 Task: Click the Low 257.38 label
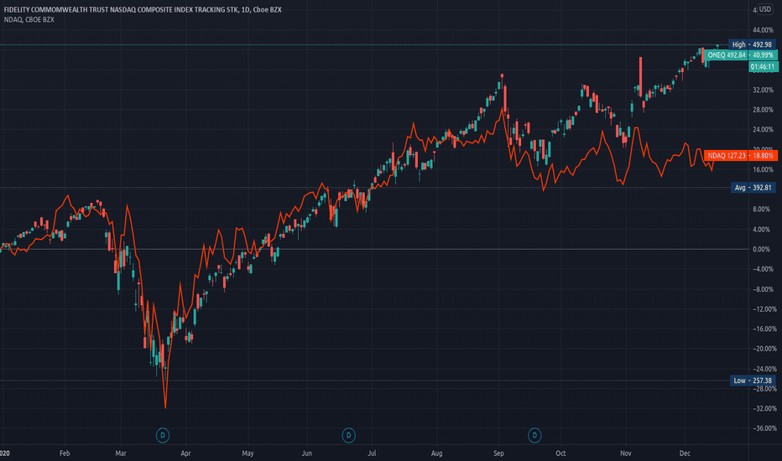click(x=753, y=381)
